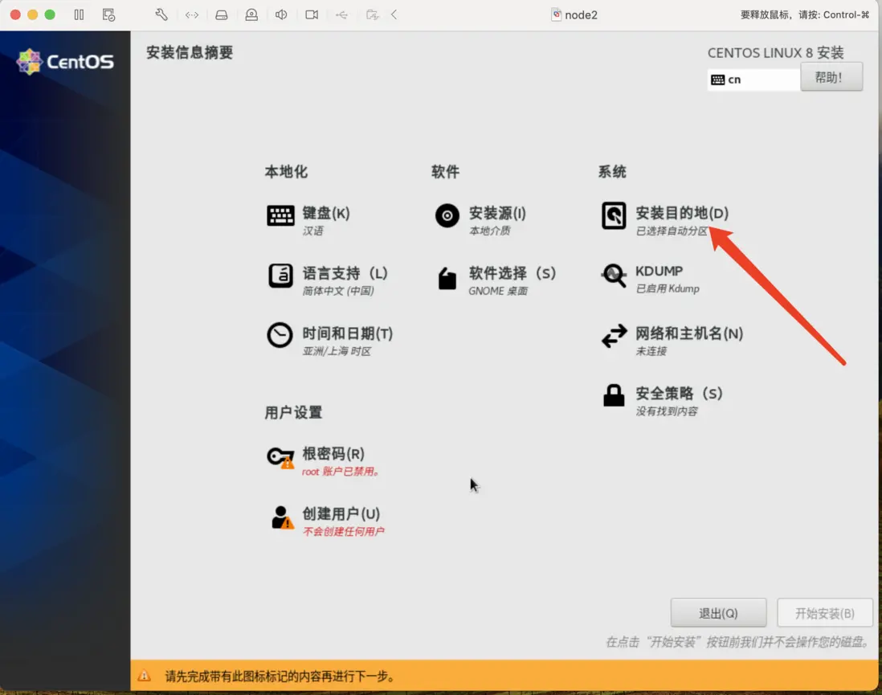Click the 安装目的地(D) label
This screenshot has height=695, width=882.
click(x=682, y=213)
